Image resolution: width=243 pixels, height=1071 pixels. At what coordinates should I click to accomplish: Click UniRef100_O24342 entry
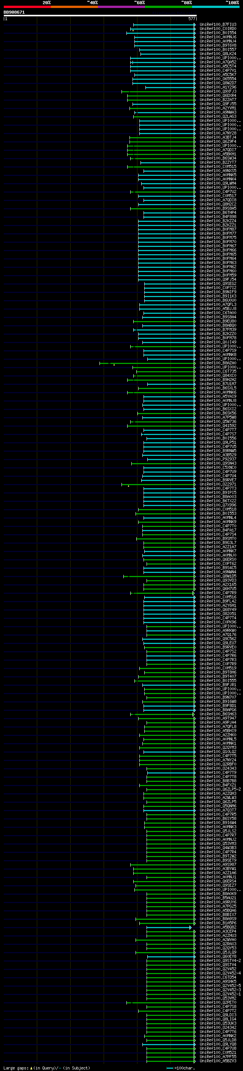tap(218, 1027)
